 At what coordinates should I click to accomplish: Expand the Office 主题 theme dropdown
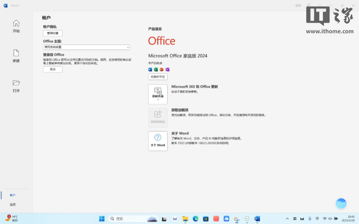(86, 47)
